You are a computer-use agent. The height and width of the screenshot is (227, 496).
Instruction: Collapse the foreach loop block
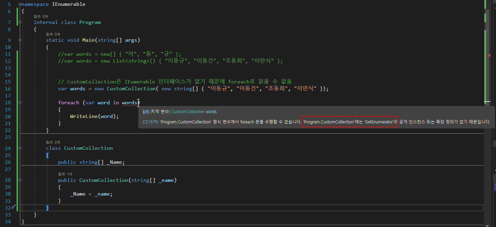pyautogui.click(x=20, y=103)
